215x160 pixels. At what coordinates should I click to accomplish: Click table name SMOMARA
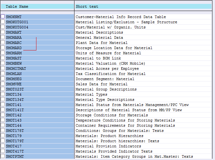pos(14,37)
